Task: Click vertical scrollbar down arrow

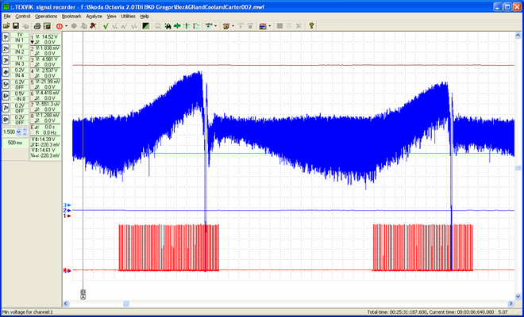Action: tap(518, 296)
